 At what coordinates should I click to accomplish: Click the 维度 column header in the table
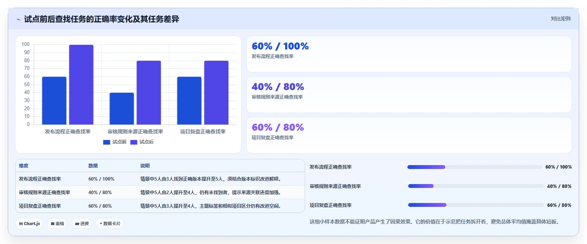tap(24, 166)
